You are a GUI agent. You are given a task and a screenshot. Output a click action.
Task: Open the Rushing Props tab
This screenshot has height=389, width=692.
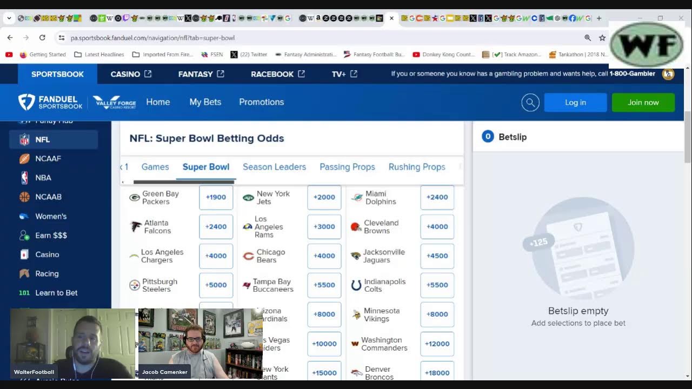pyautogui.click(x=417, y=167)
